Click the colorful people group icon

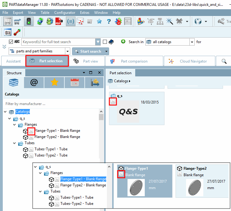[118, 22]
